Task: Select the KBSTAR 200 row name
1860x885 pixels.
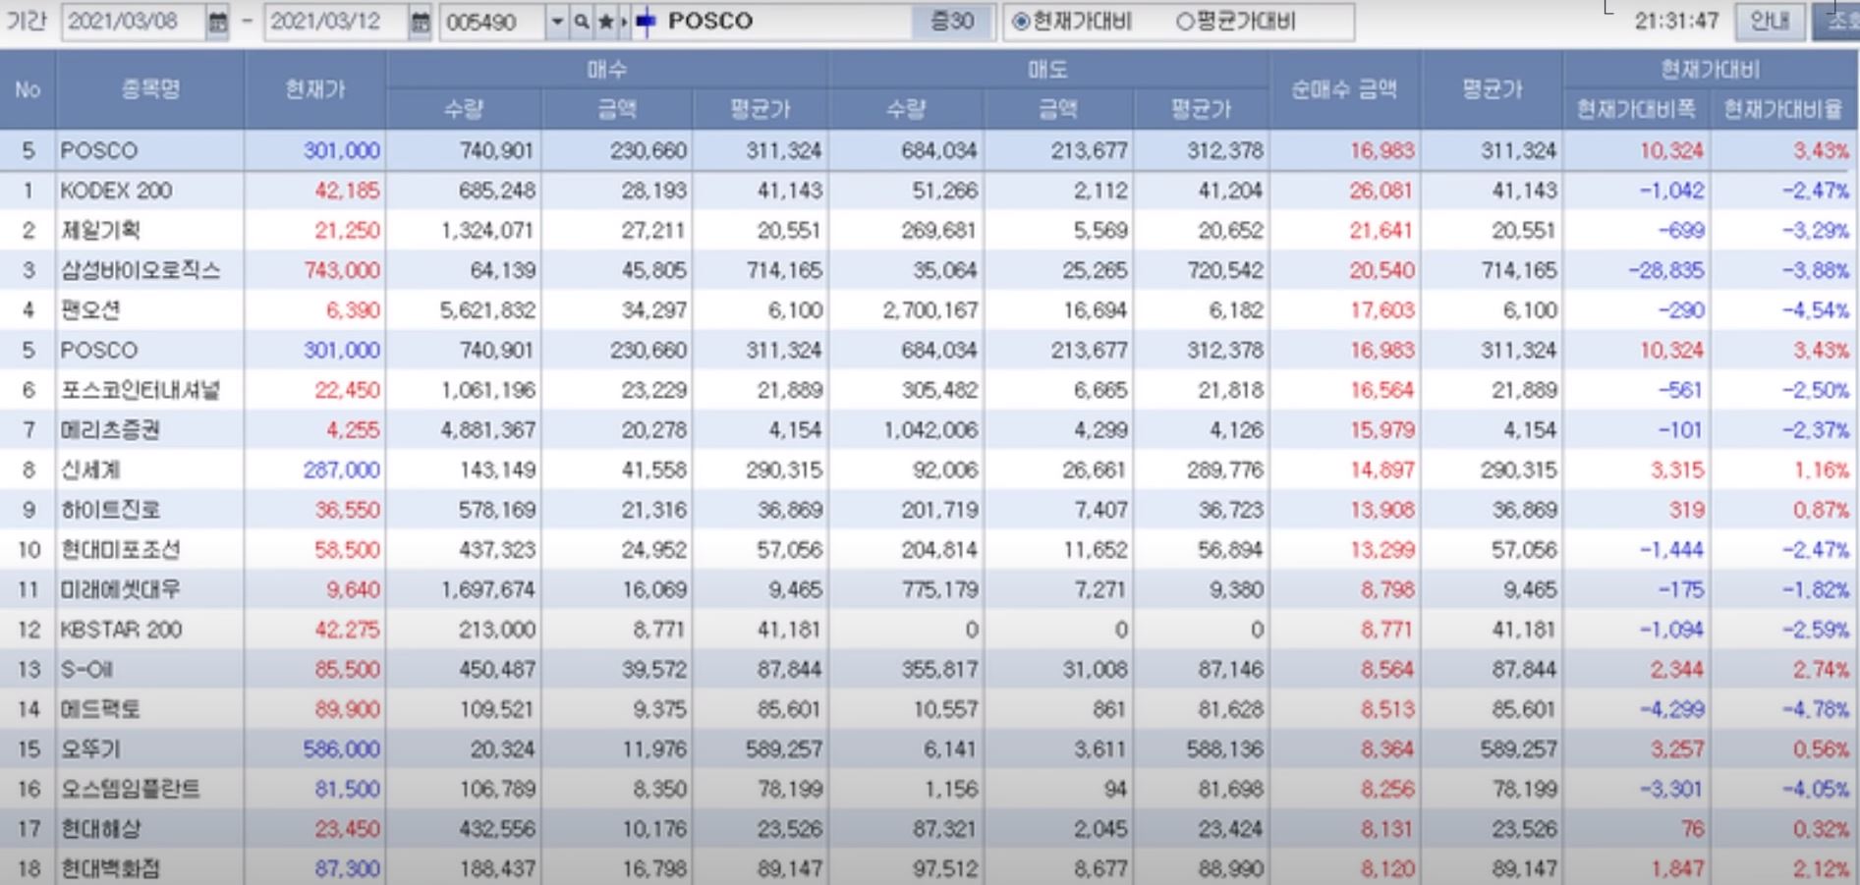Action: click(121, 630)
